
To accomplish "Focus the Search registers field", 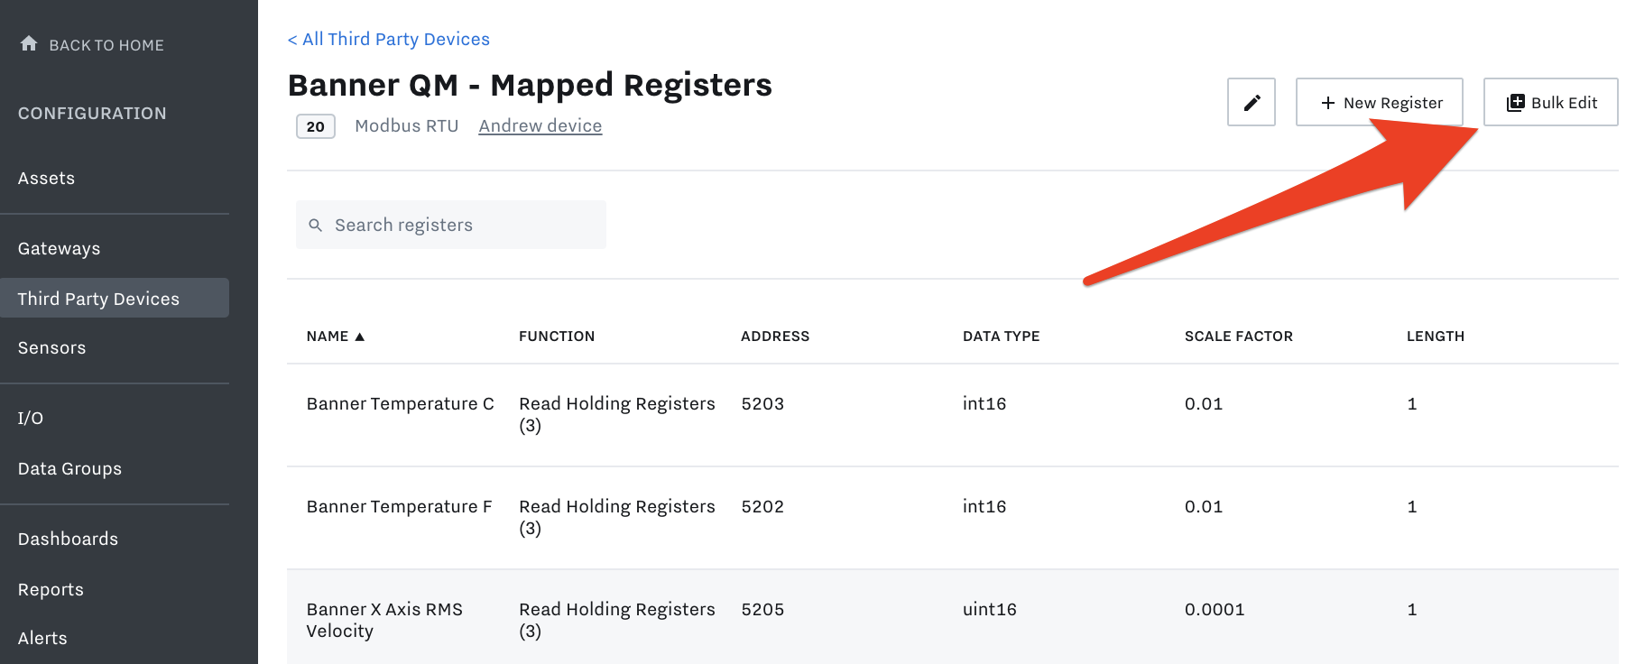I will 460,225.
